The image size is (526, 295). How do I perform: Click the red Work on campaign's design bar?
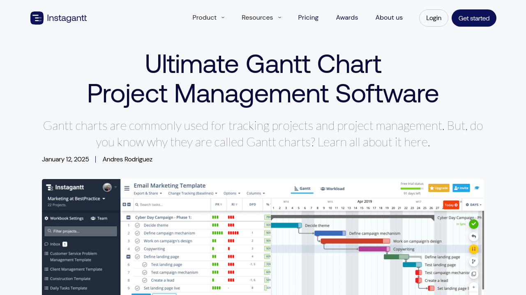(x=355, y=241)
